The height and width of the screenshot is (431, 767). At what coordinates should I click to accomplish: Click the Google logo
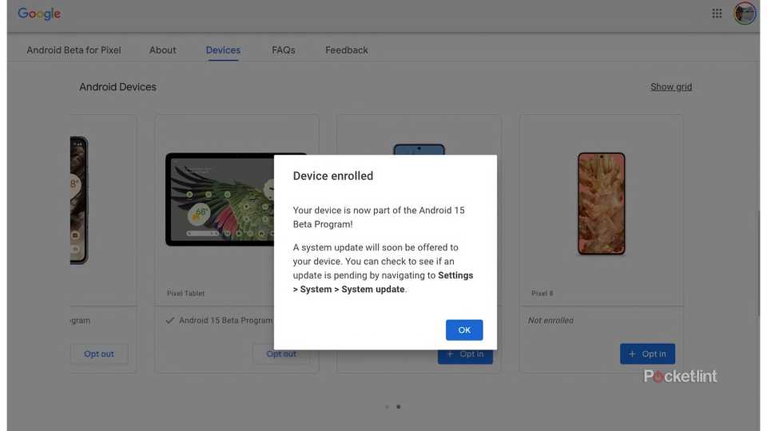[x=39, y=14]
